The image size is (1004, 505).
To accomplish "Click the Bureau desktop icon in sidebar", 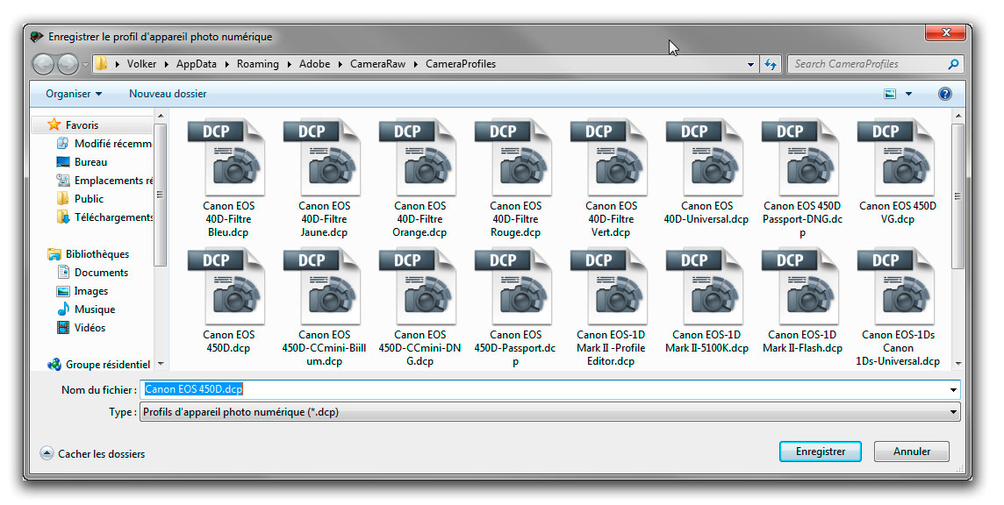I will pos(63,162).
